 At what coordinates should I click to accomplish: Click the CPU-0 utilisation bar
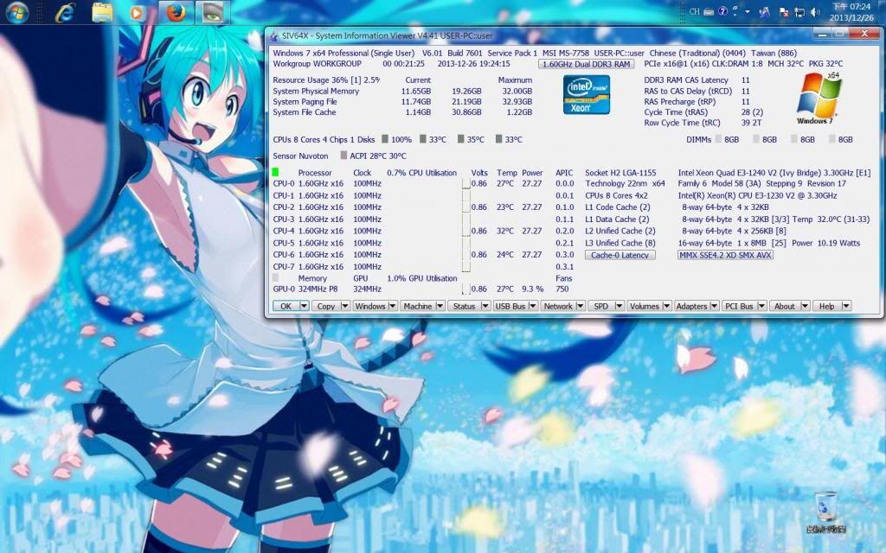point(465,183)
